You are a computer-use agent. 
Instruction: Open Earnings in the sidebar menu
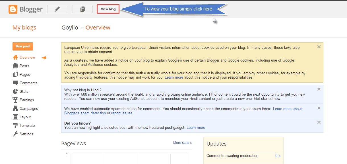pyautogui.click(x=27, y=100)
